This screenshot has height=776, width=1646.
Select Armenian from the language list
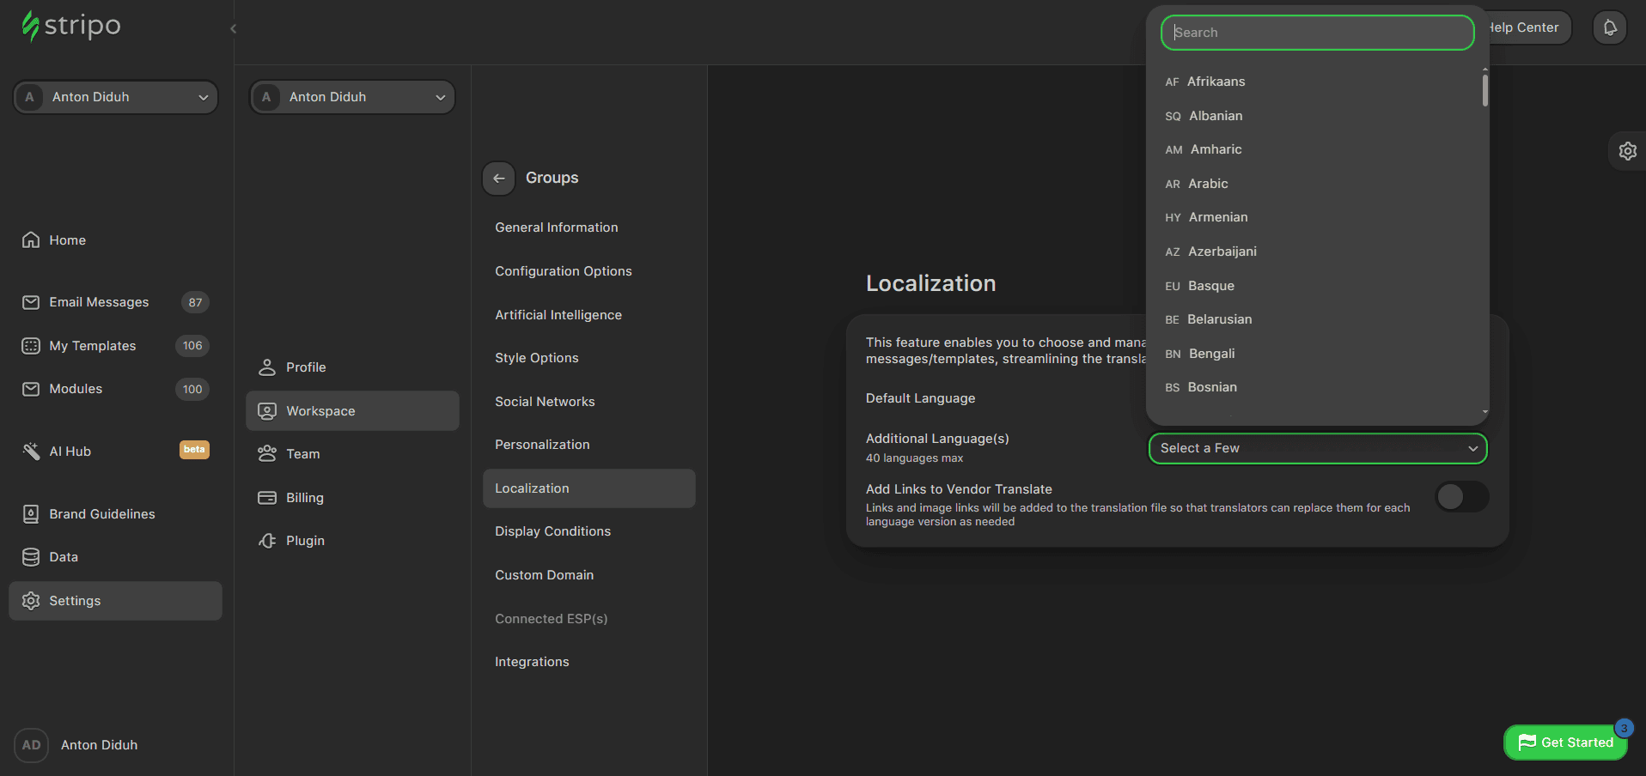pyautogui.click(x=1217, y=217)
